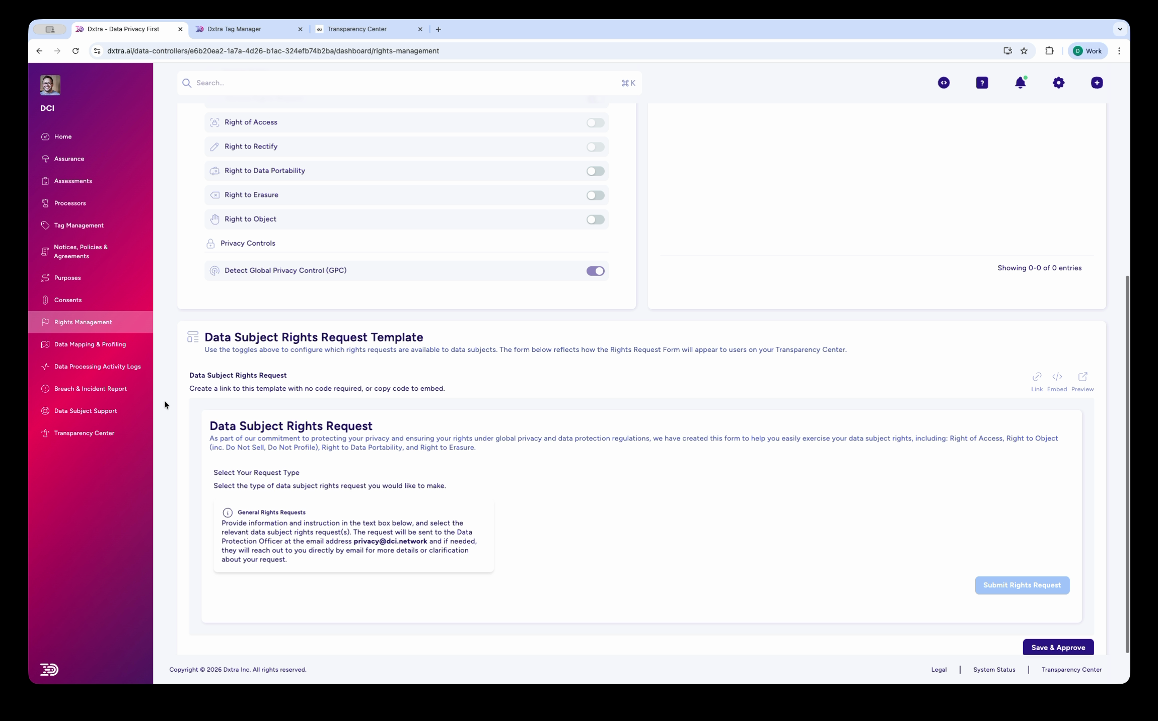The image size is (1158, 721).
Task: Switch to the Dxtra Tag Manager tab
Action: [235, 29]
